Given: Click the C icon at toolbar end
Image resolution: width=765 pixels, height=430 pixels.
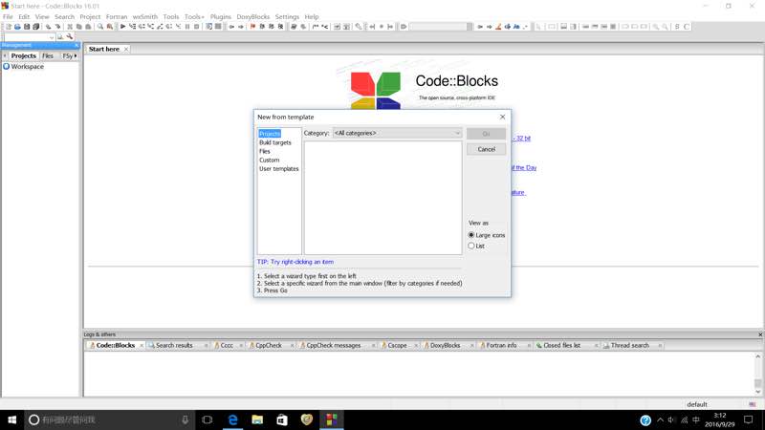Looking at the screenshot, I should tap(687, 27).
